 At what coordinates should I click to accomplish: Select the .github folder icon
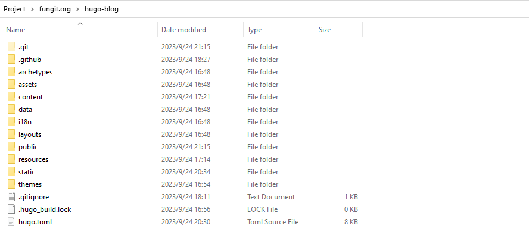click(x=11, y=59)
